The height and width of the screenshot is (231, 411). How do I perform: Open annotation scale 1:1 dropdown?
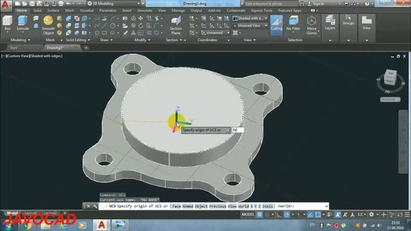tap(362, 214)
